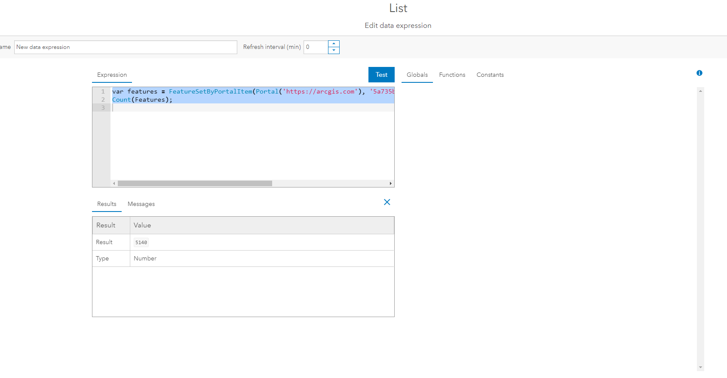Screen dimensions: 727x378
Task: Click the code editor horizontal scrollbar thumb
Action: (195, 183)
